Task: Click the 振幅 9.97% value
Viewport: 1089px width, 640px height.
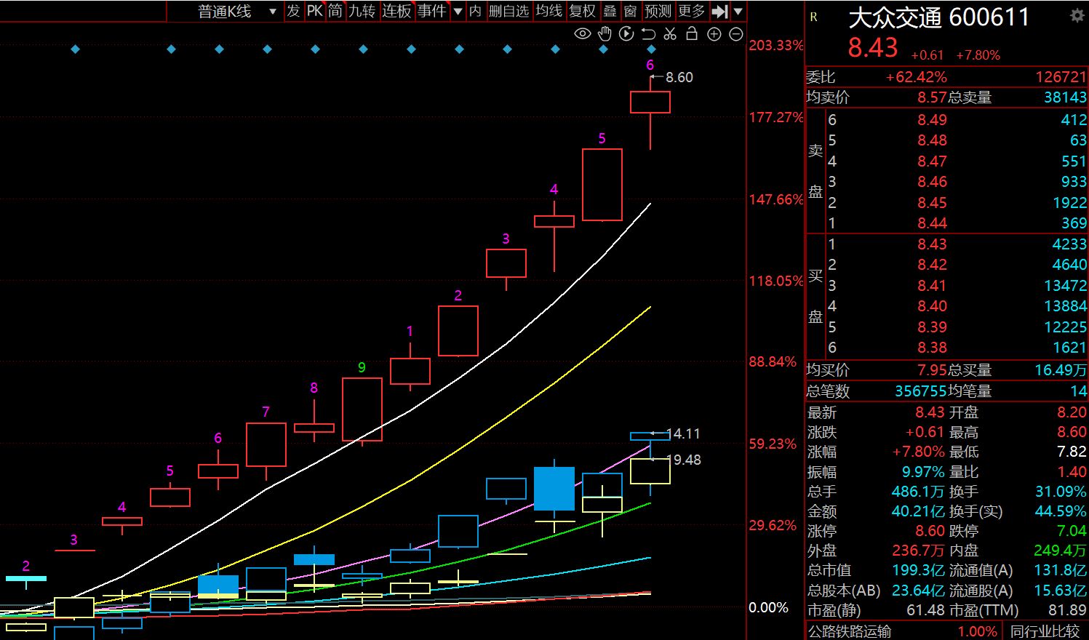Action: click(923, 472)
